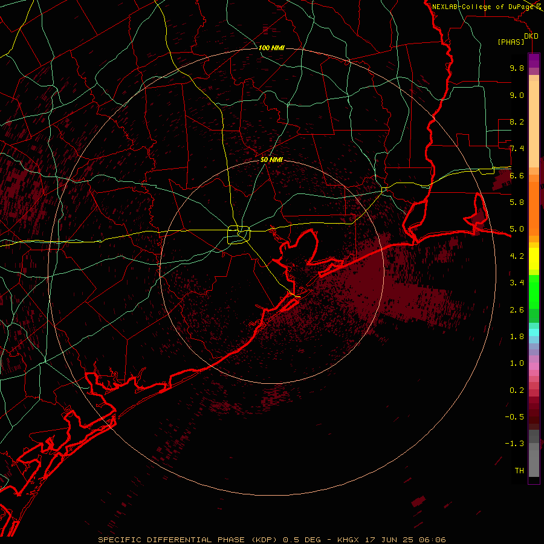
Task: Click the [PHAS] legend heading
Action: 511,42
